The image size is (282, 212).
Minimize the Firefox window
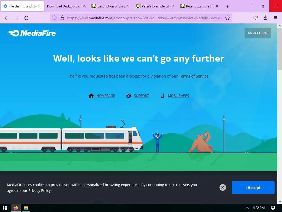click(x=250, y=6)
